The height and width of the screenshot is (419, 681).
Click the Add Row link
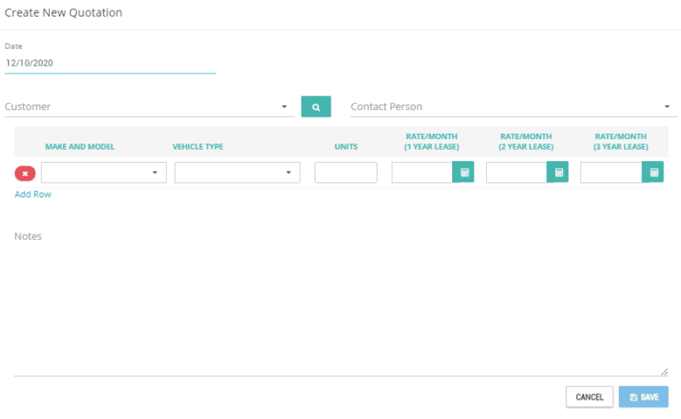pyautogui.click(x=33, y=194)
